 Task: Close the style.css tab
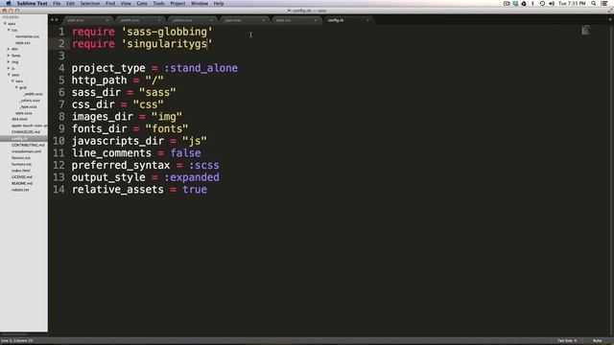pos(316,20)
